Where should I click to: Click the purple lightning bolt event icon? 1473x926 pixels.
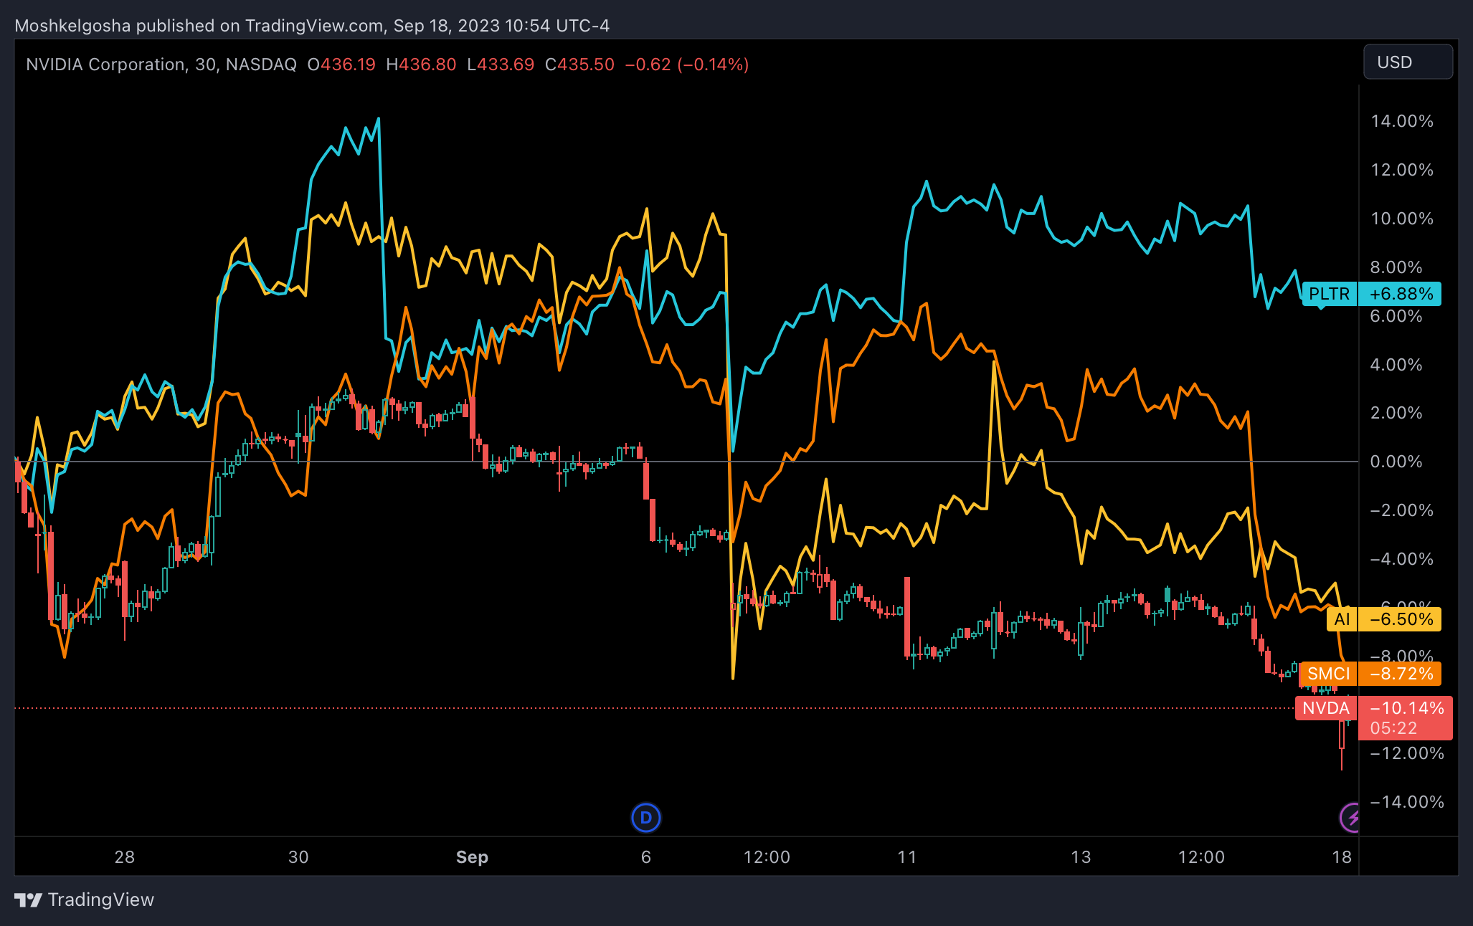1350,818
